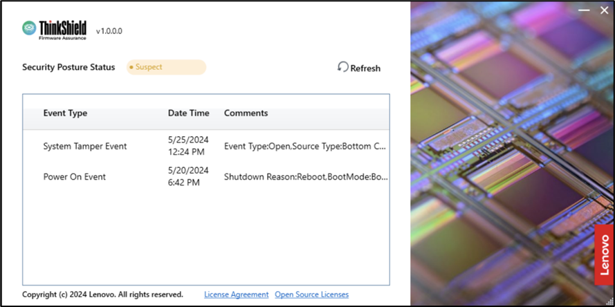Click the Event Type:Open,Source Type comment
The height and width of the screenshot is (307, 615).
coord(305,147)
